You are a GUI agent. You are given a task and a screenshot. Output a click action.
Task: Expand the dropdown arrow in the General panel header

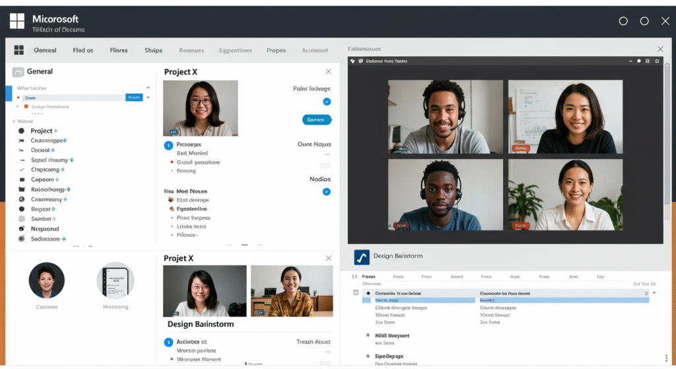coord(149,87)
